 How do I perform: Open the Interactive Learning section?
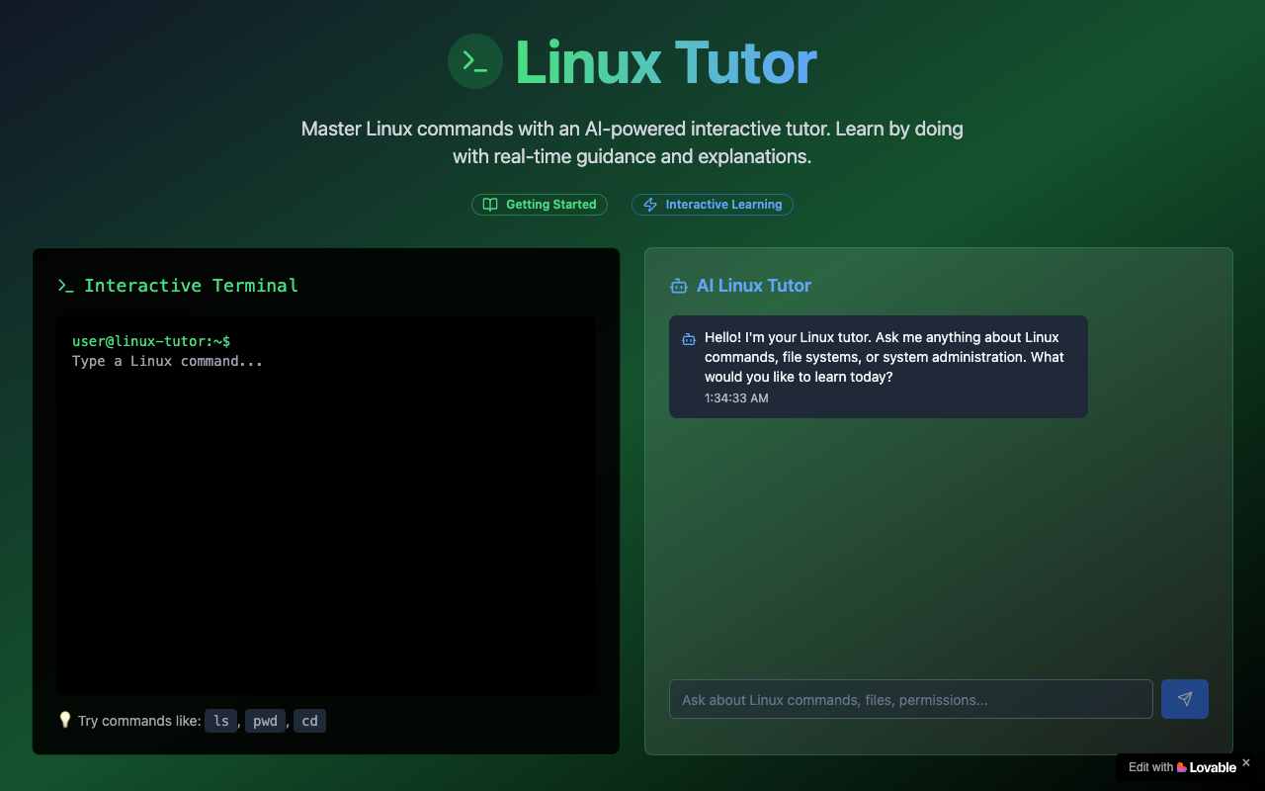click(x=712, y=204)
